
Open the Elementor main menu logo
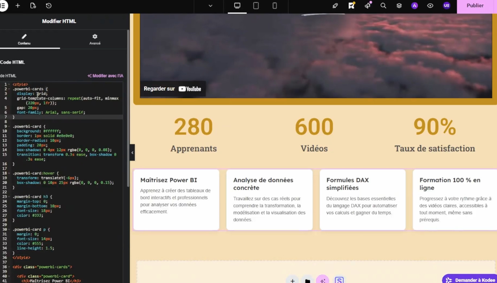coord(3,6)
